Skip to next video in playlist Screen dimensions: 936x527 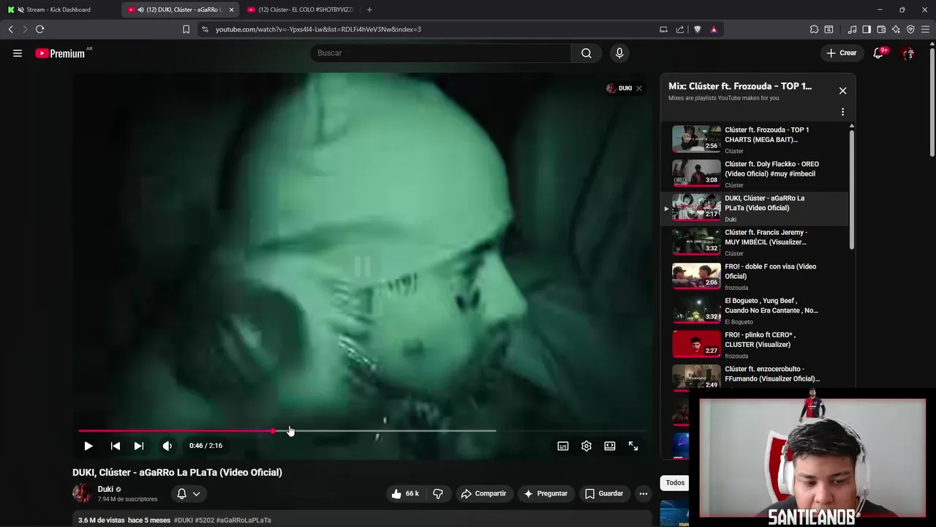(x=139, y=446)
